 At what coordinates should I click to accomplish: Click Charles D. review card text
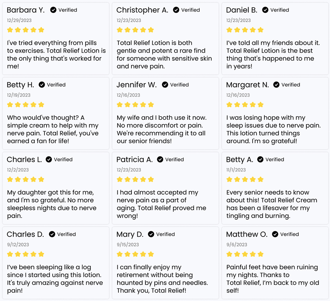55,279
